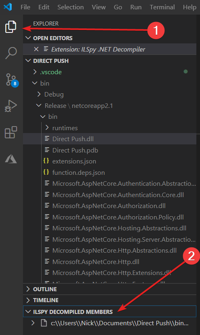
Task: Expand the runtimes folder
Action: 47,128
